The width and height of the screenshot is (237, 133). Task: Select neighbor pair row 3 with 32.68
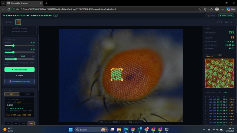click(x=219, y=105)
